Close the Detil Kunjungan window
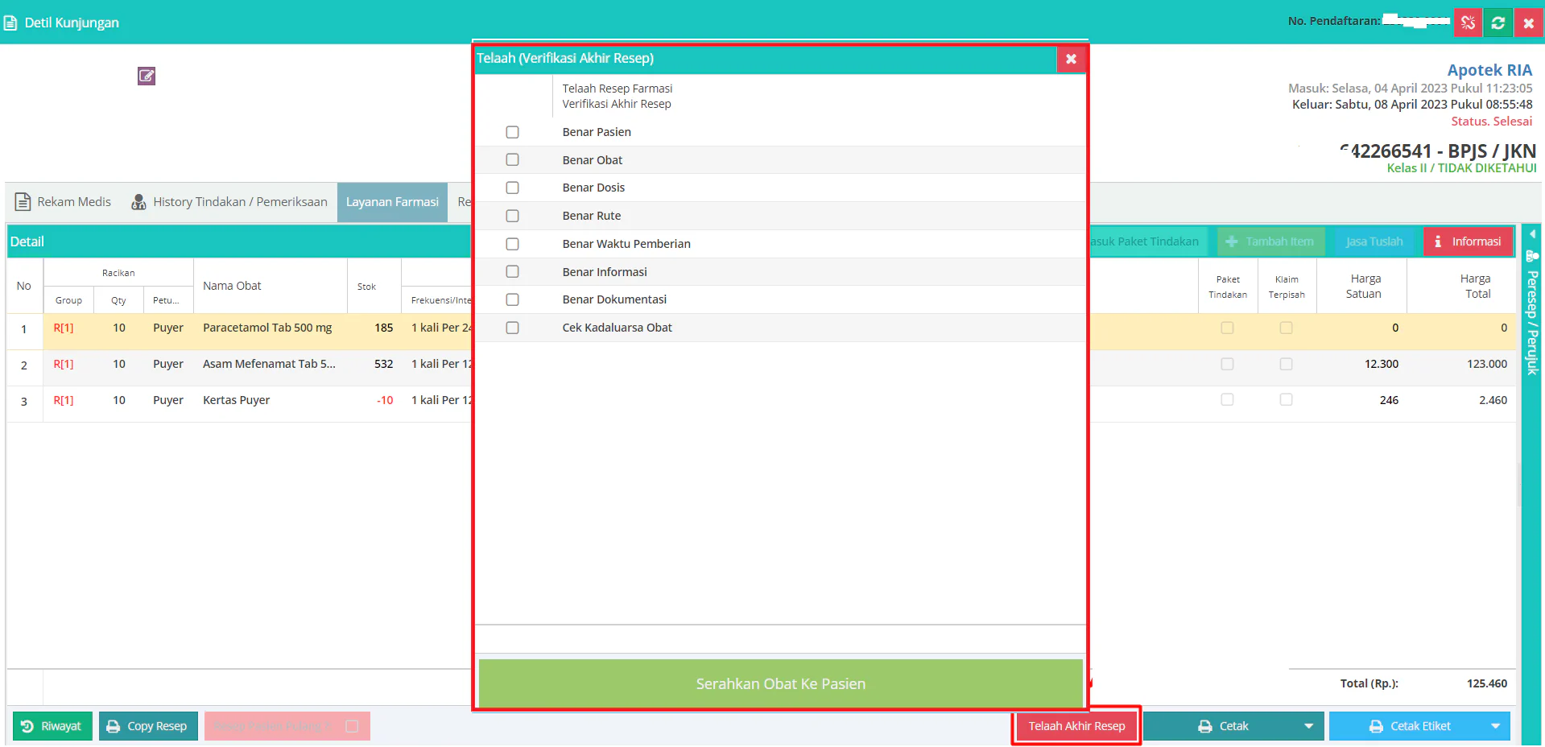This screenshot has height=747, width=1545. tap(1528, 23)
